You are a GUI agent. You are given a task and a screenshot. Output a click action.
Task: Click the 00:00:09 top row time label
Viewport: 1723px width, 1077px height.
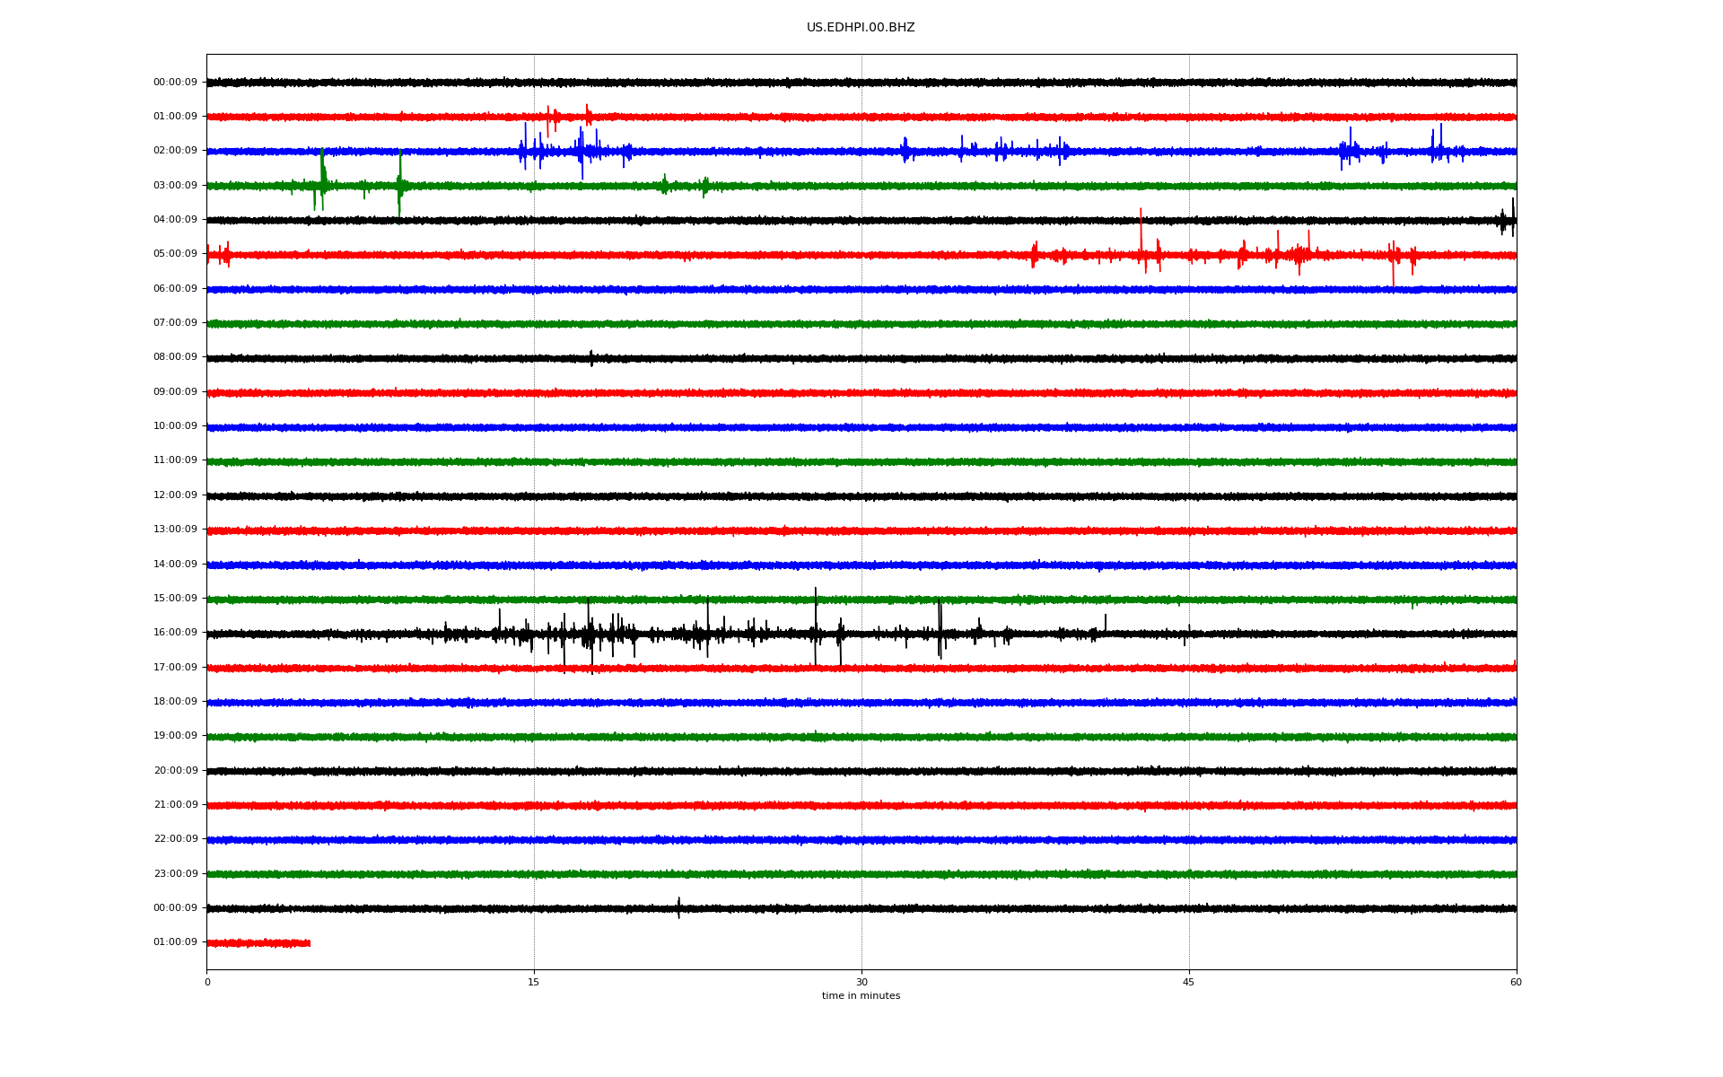(x=175, y=83)
